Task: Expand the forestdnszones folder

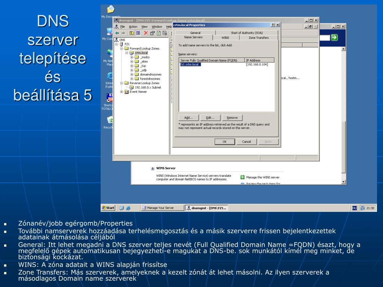Action: pos(132,79)
